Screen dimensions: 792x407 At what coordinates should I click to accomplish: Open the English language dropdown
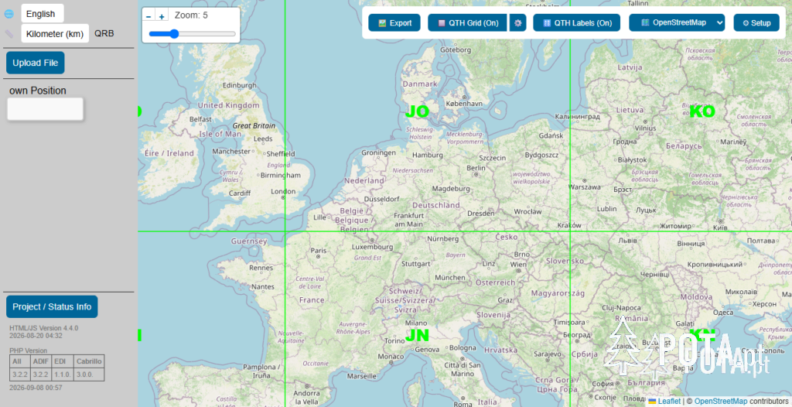[43, 14]
